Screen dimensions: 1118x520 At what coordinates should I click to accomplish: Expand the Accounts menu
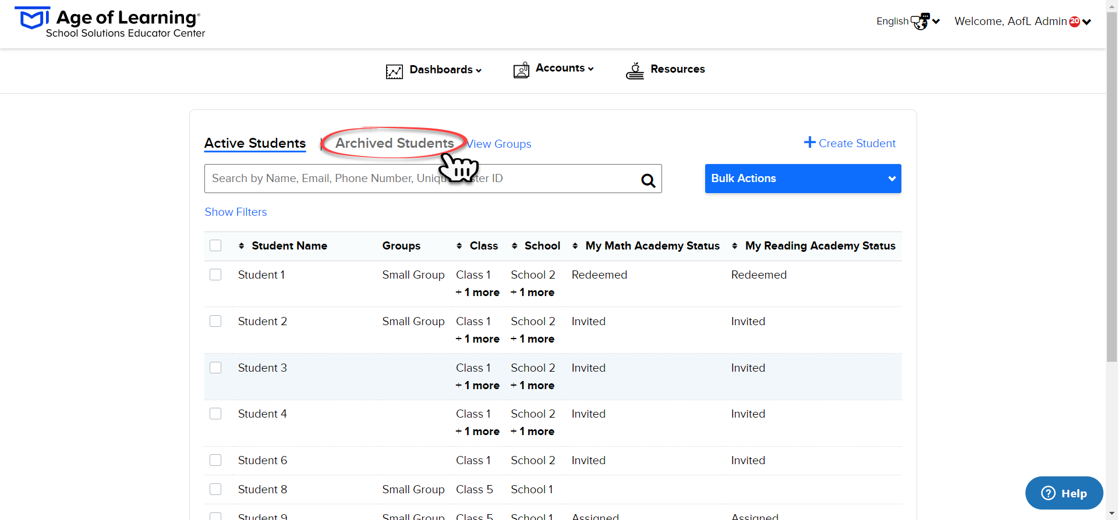564,68
